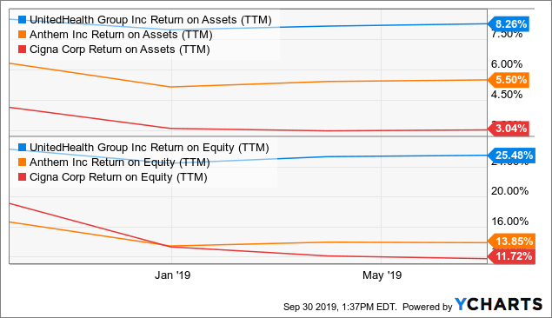The image size is (552, 318).
Task: Select the 11.72% red value flag
Action: (511, 256)
